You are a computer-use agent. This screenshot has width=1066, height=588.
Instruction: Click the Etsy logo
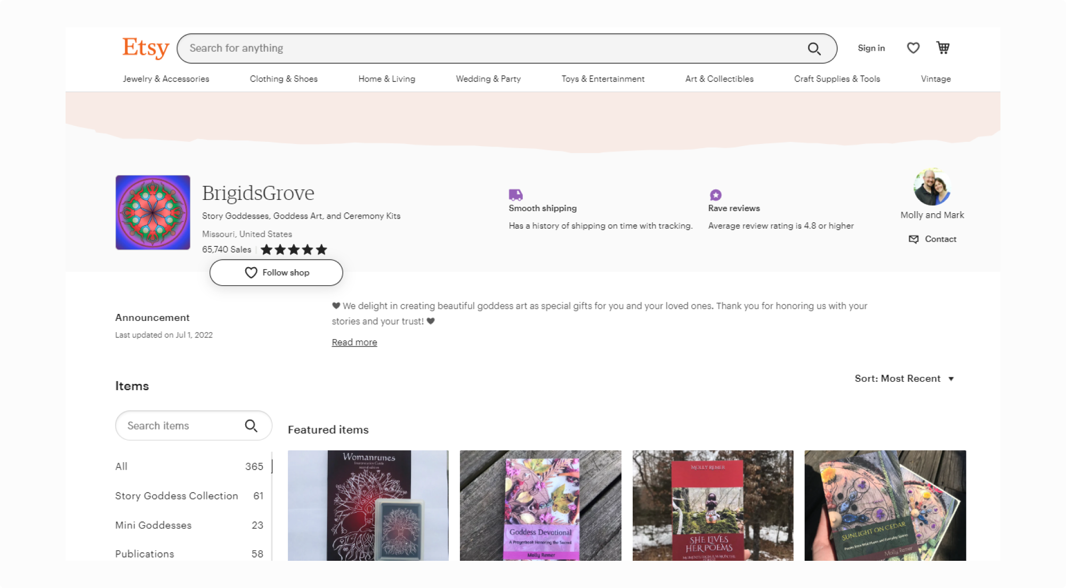tap(146, 48)
